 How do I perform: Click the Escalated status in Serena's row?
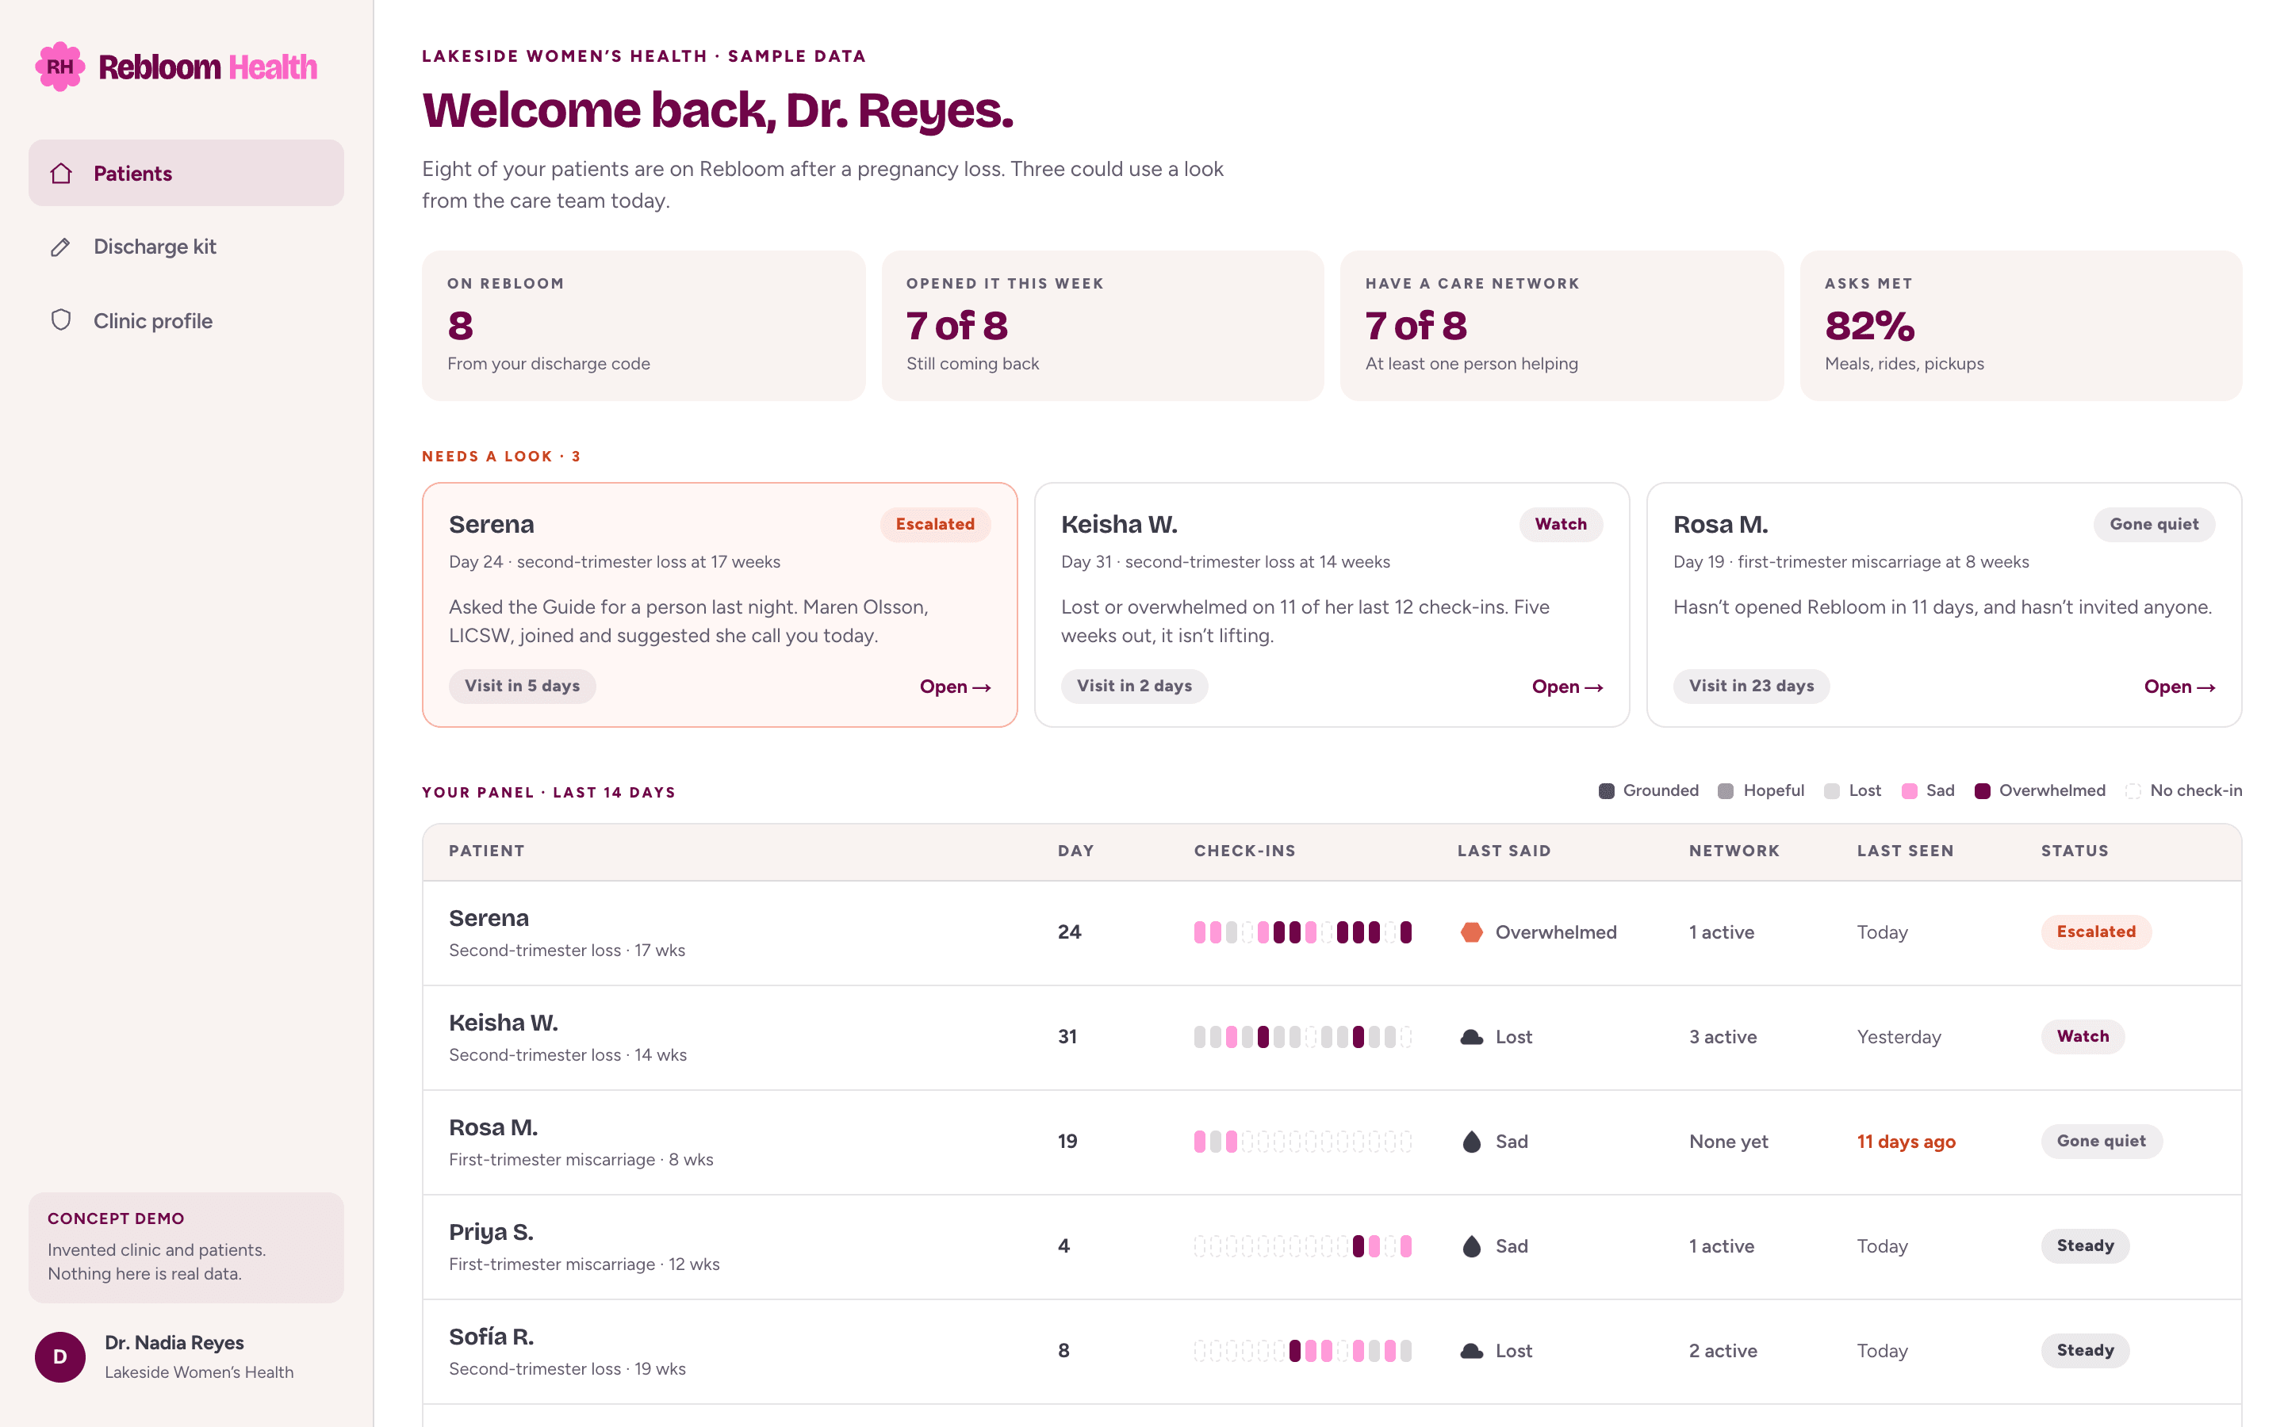pyautogui.click(x=2095, y=932)
